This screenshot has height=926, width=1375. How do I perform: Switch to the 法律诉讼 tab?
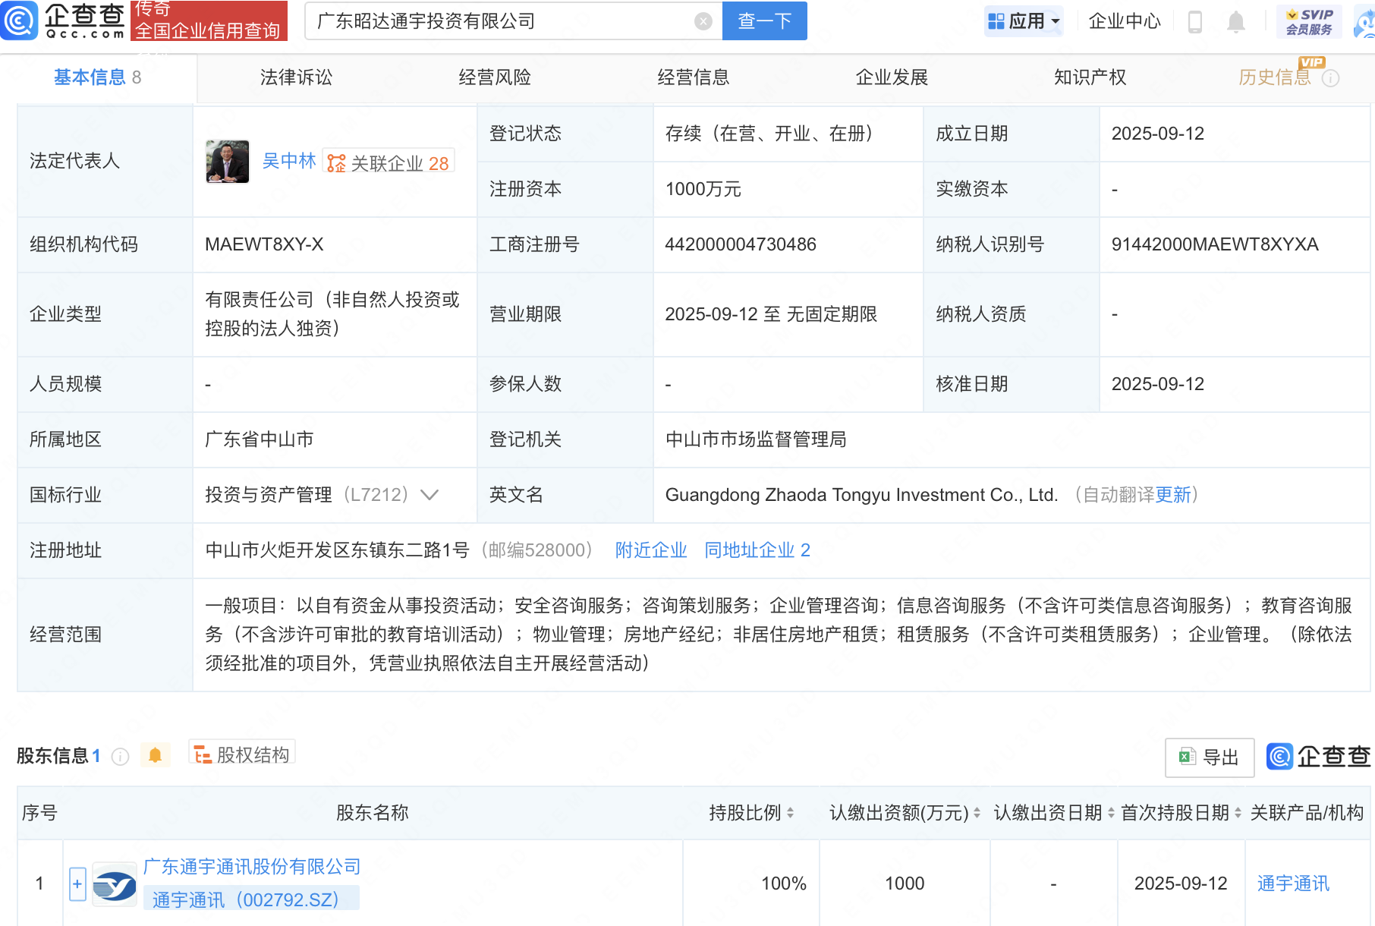point(296,77)
